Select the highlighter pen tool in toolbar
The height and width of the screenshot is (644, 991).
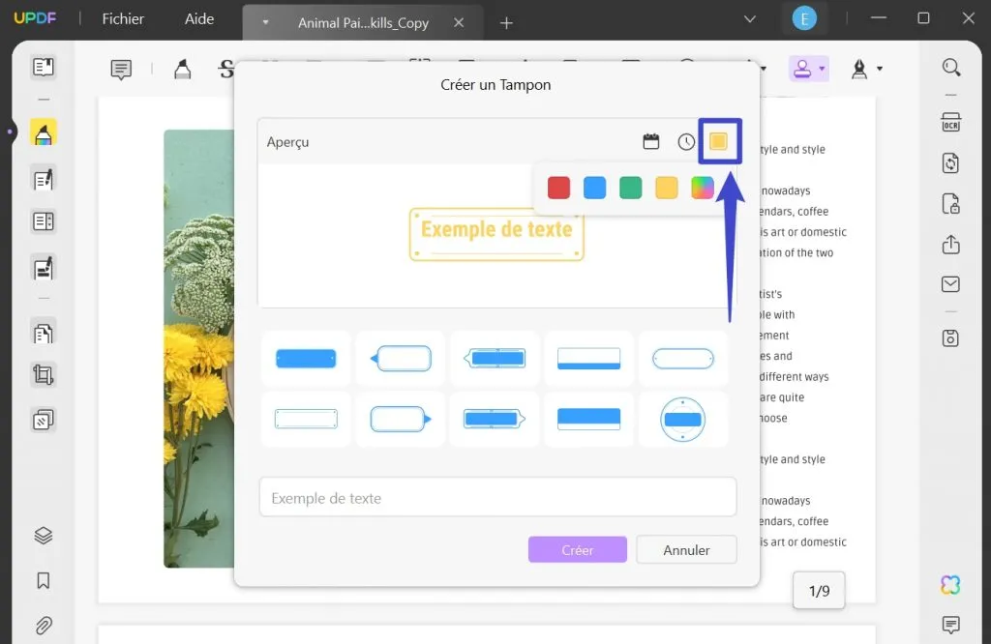183,69
